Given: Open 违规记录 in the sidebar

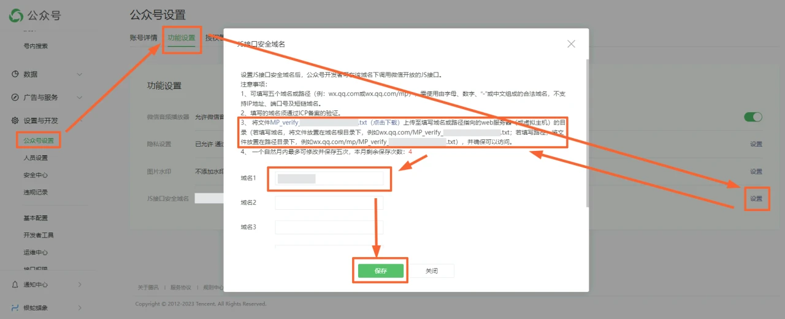Looking at the screenshot, I should [36, 193].
